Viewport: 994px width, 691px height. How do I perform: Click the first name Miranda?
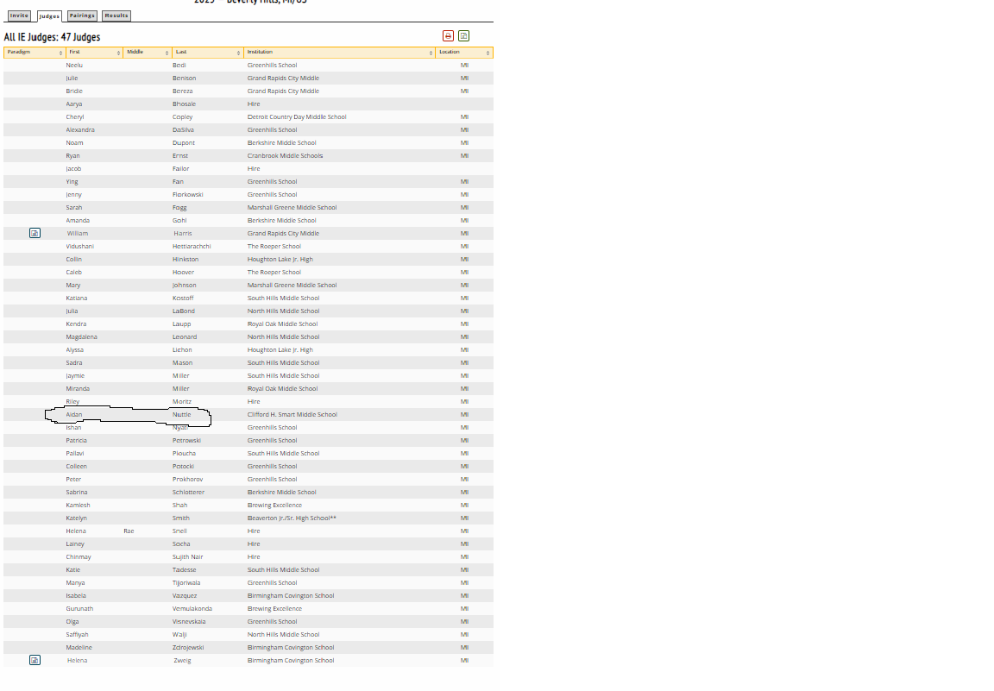click(x=78, y=388)
